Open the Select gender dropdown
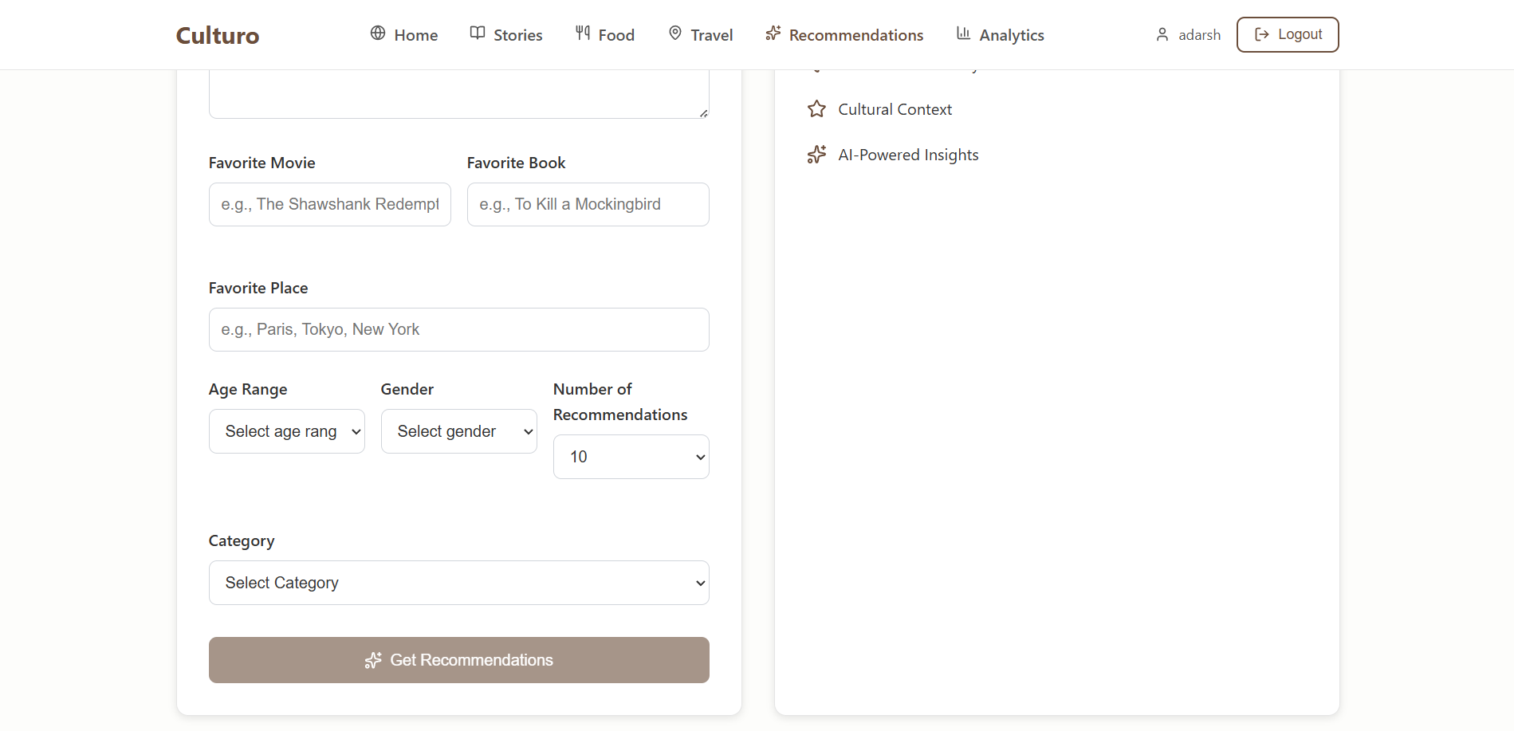This screenshot has width=1514, height=731. coord(459,431)
